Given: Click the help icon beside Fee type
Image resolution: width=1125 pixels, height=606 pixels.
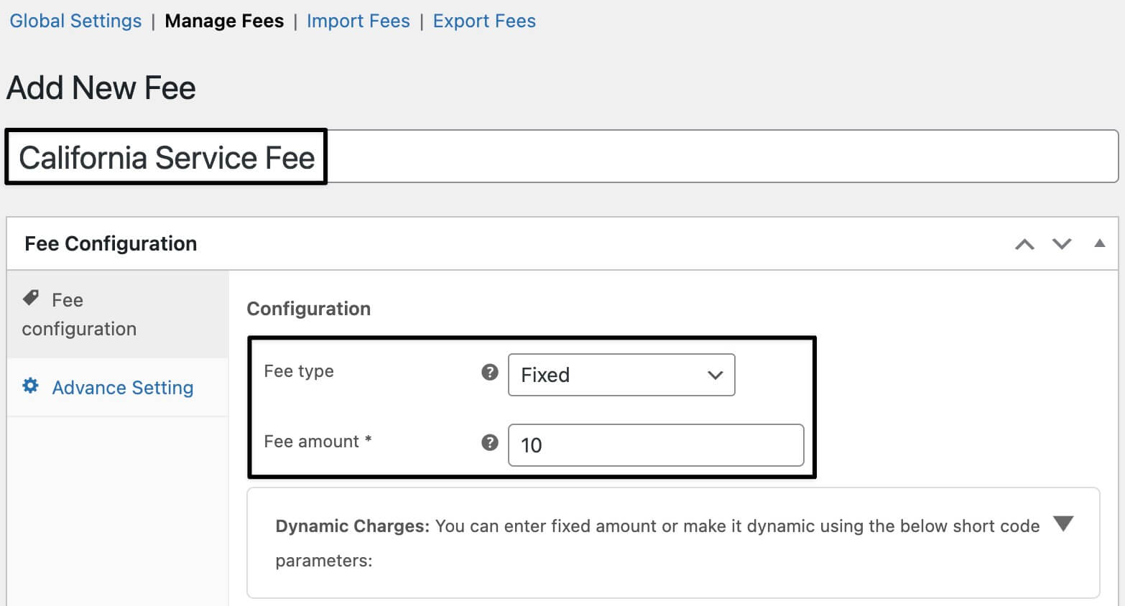Looking at the screenshot, I should click(x=489, y=372).
